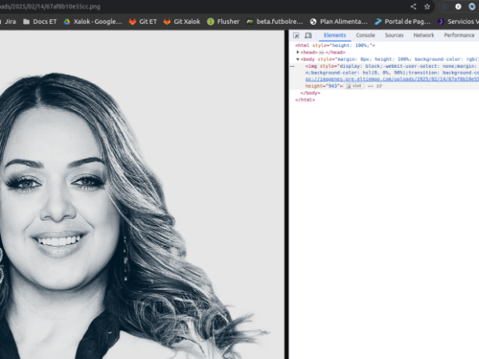The image size is (479, 359).
Task: Switch to the Network tab
Action: point(423,36)
